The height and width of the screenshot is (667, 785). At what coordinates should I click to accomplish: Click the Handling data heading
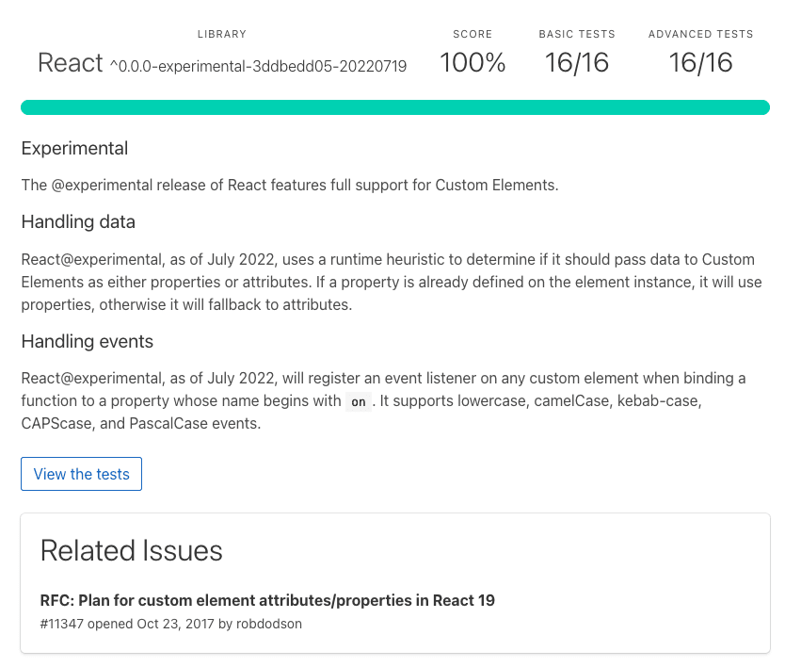78,221
